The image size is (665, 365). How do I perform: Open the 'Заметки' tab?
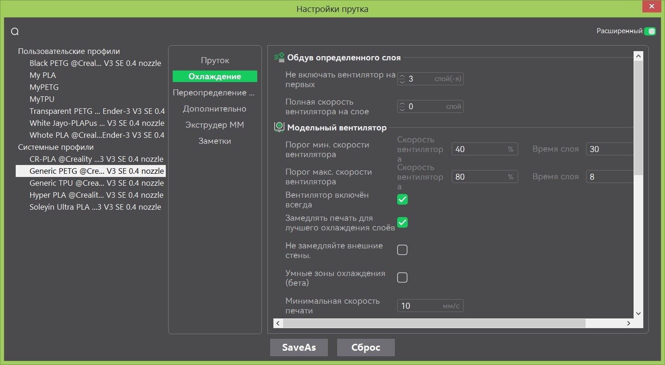tap(215, 141)
